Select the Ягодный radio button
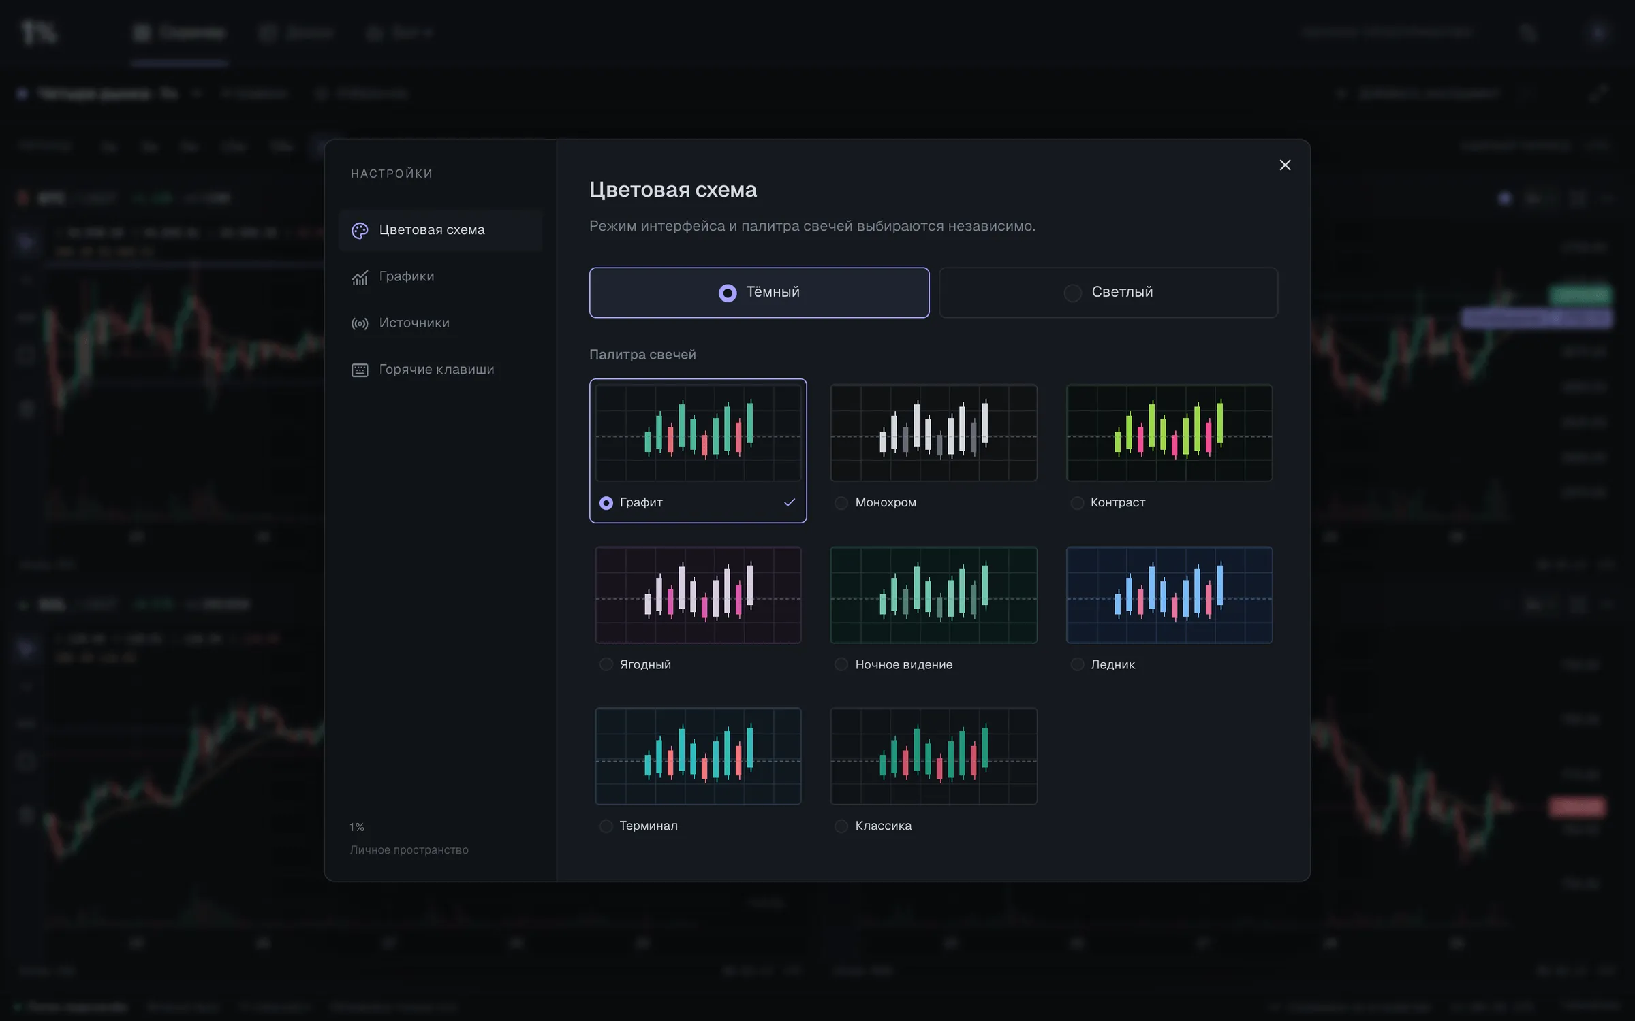Screen dimensions: 1635x1021 tap(606, 664)
